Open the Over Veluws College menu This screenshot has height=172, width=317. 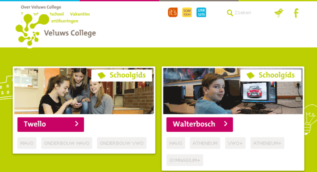click(x=41, y=7)
